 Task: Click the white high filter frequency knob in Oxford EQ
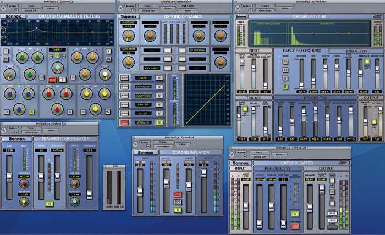pos(105,74)
